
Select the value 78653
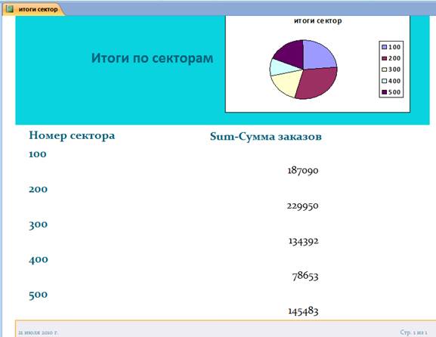[305, 276]
